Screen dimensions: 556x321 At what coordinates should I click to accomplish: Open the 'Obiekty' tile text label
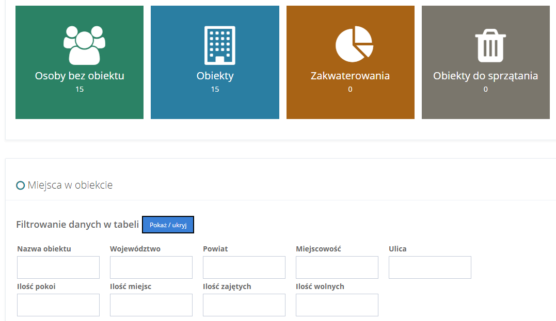pyautogui.click(x=215, y=76)
